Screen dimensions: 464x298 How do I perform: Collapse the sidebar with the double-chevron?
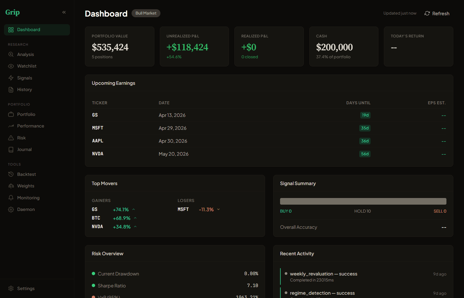pyautogui.click(x=64, y=12)
